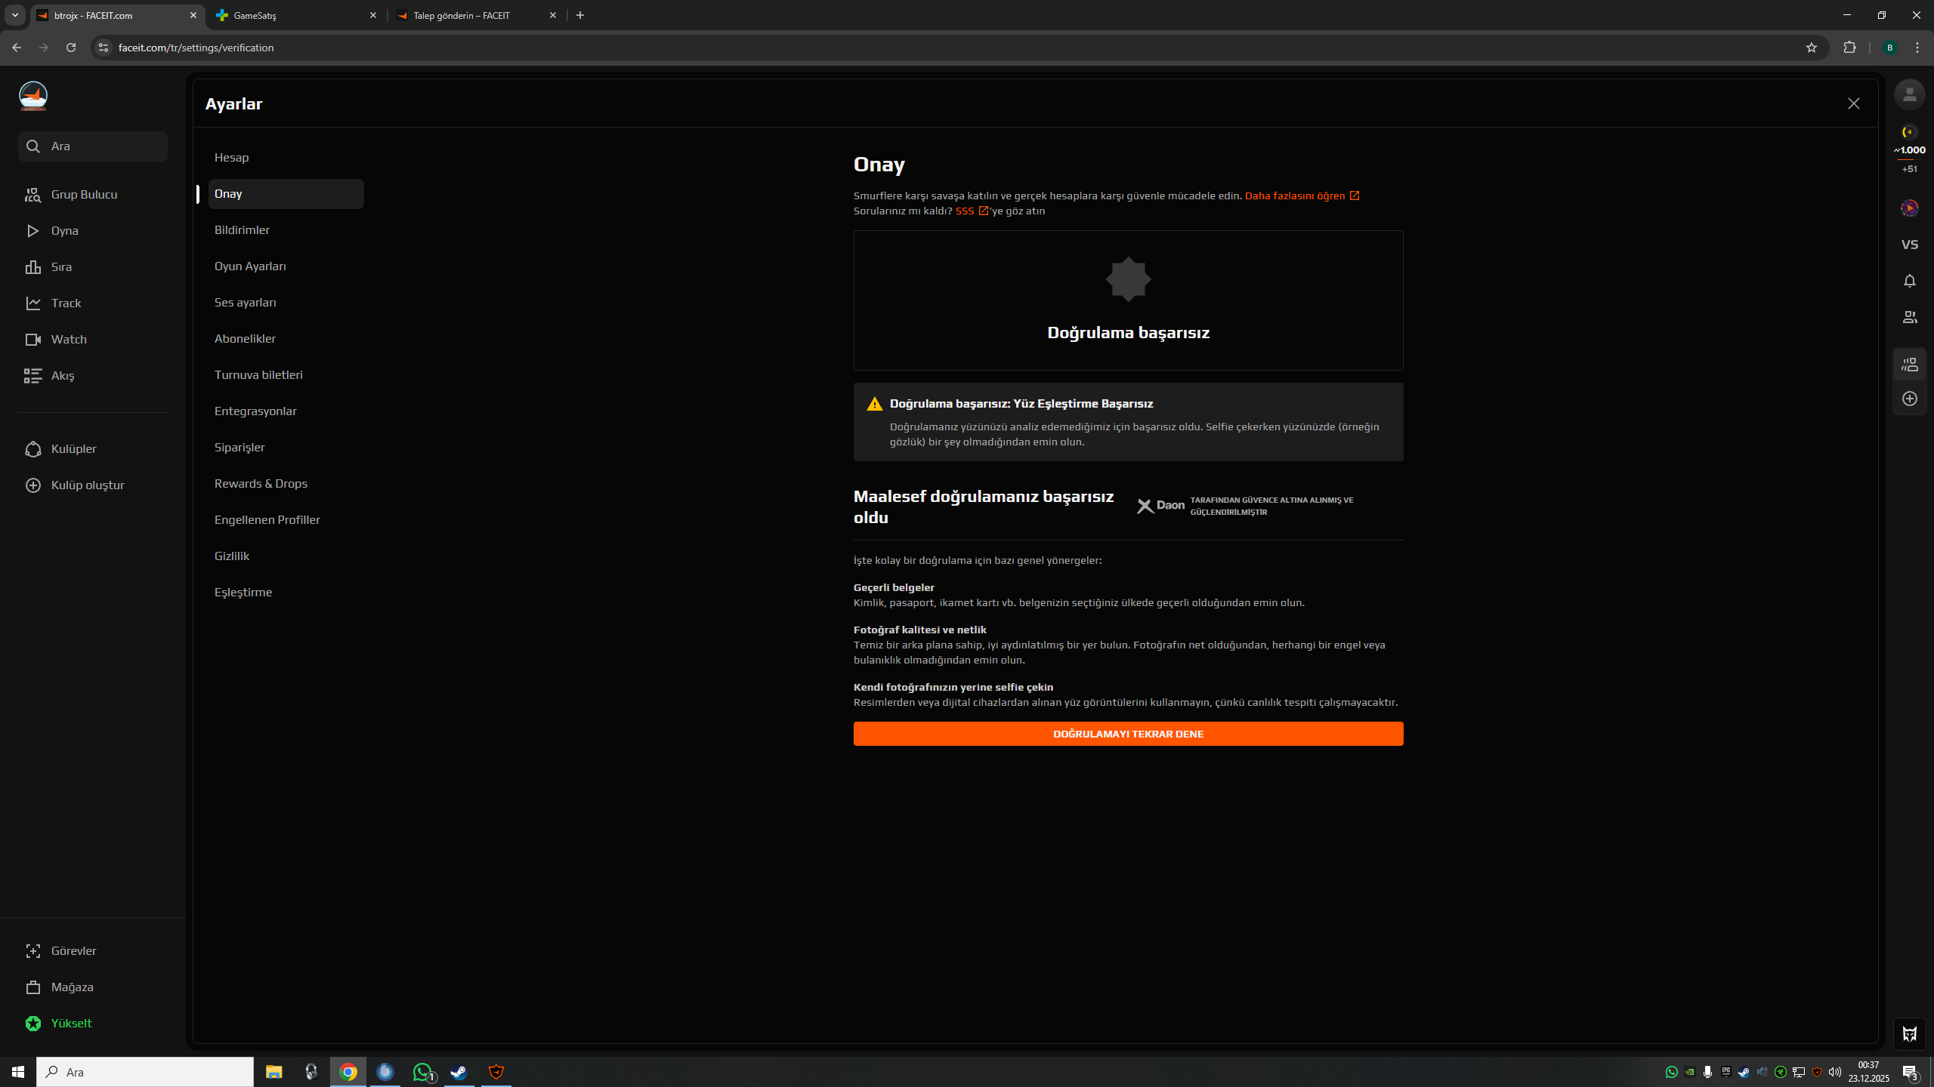Reload the FACEIT page
The image size is (1934, 1087).
tap(71, 48)
